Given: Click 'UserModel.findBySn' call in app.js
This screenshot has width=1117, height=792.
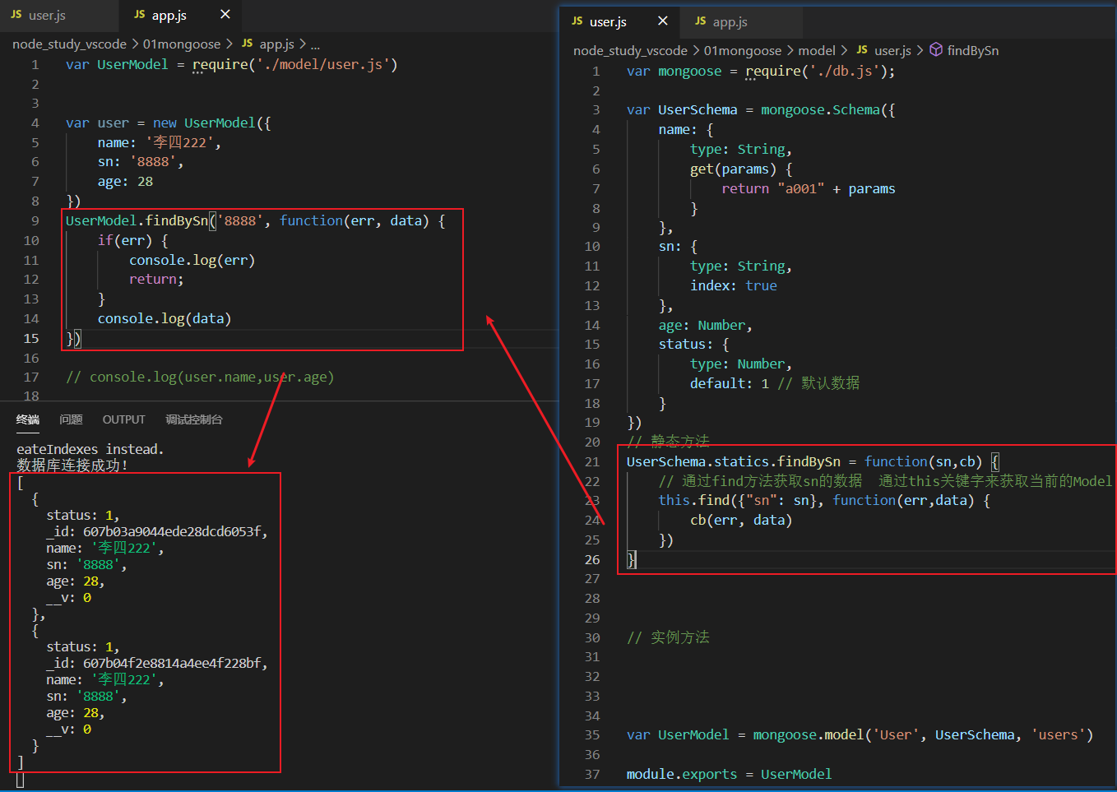Looking at the screenshot, I should pyautogui.click(x=137, y=220).
